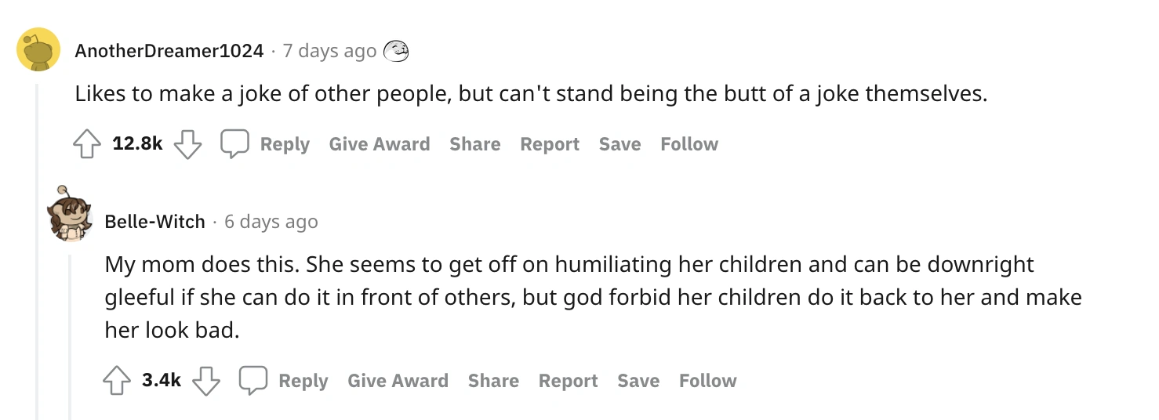This screenshot has width=1159, height=420.
Task: Click comment bubble icon on Belle-Witch's reply
Action: pyautogui.click(x=253, y=382)
